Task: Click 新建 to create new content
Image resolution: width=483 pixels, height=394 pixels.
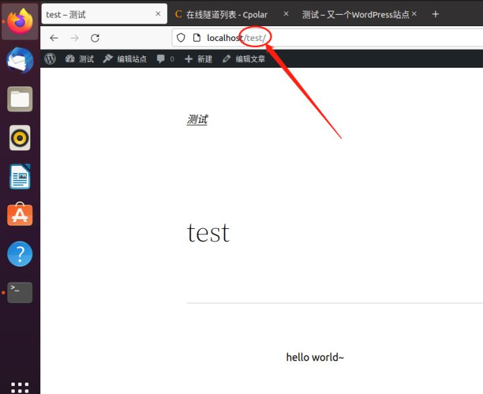Action: pyautogui.click(x=199, y=58)
